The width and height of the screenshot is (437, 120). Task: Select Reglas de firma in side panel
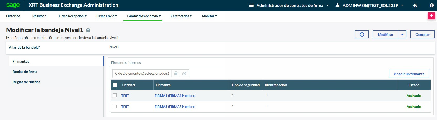[25, 72]
